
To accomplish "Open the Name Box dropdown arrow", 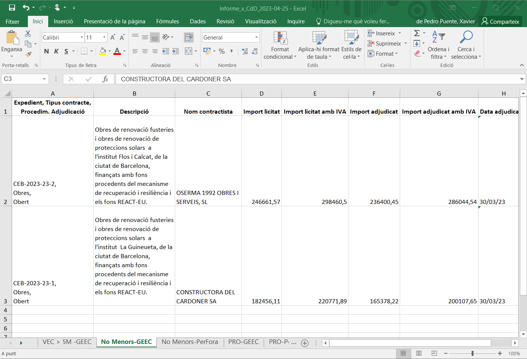I will [44, 79].
